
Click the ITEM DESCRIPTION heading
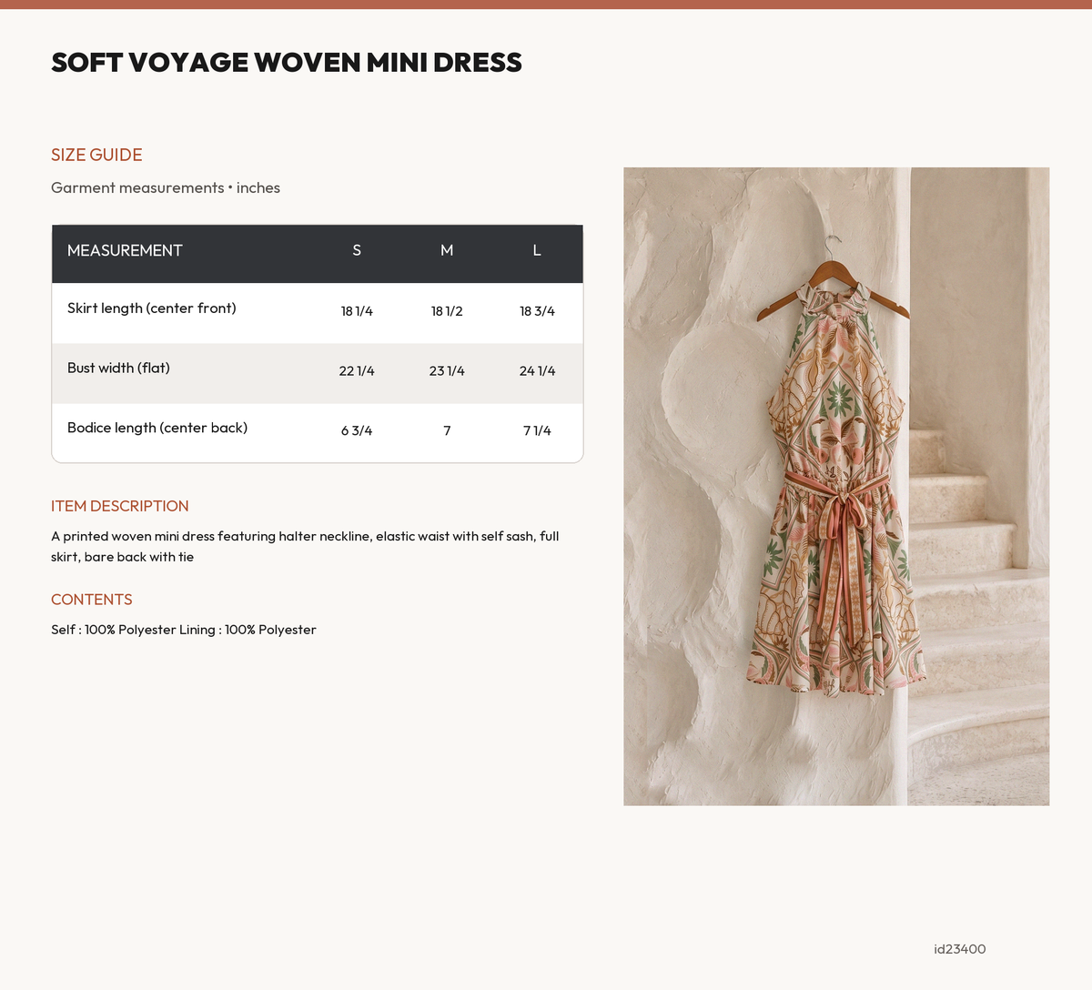[120, 506]
